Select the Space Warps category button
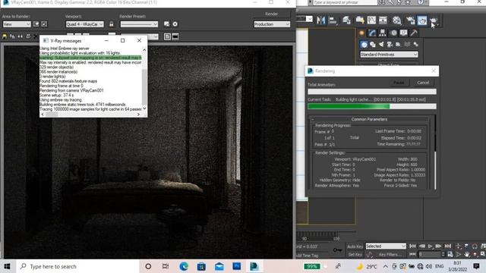The image size is (486, 273). 407,45
